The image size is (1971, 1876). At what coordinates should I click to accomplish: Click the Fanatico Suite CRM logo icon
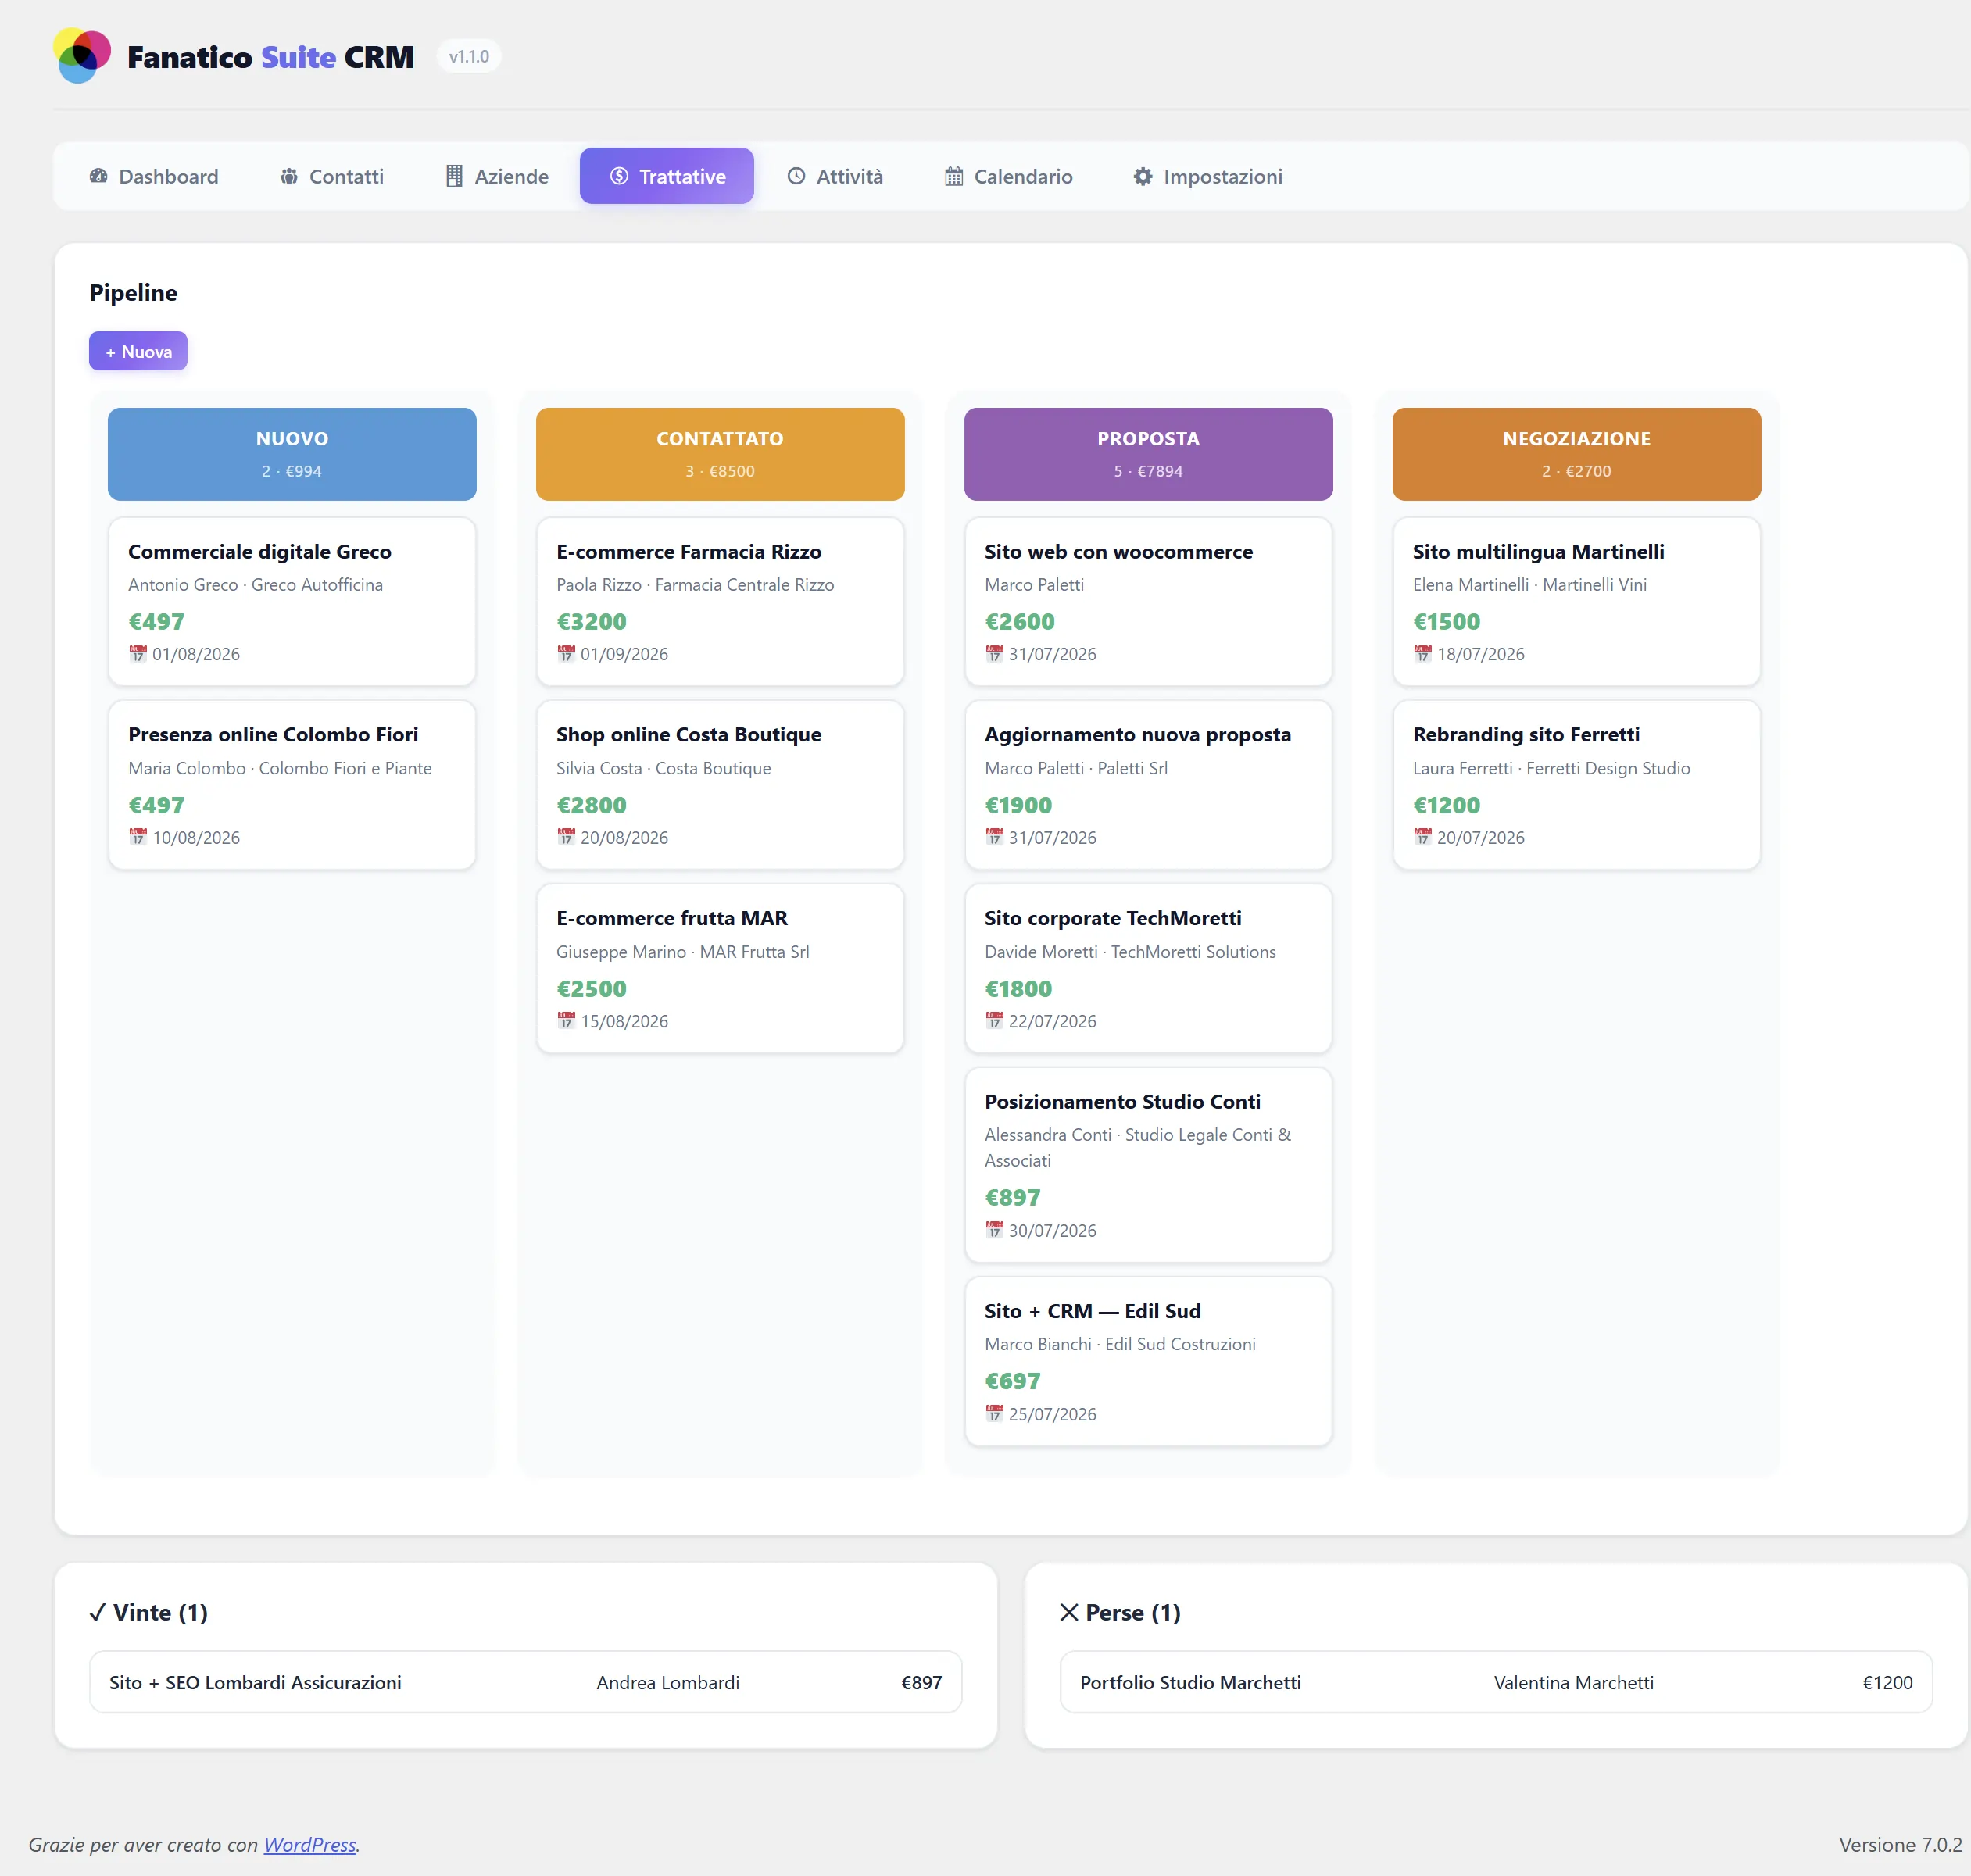pyautogui.click(x=82, y=56)
